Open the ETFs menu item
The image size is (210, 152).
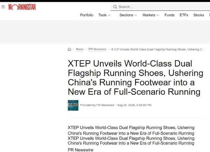tap(184, 15)
